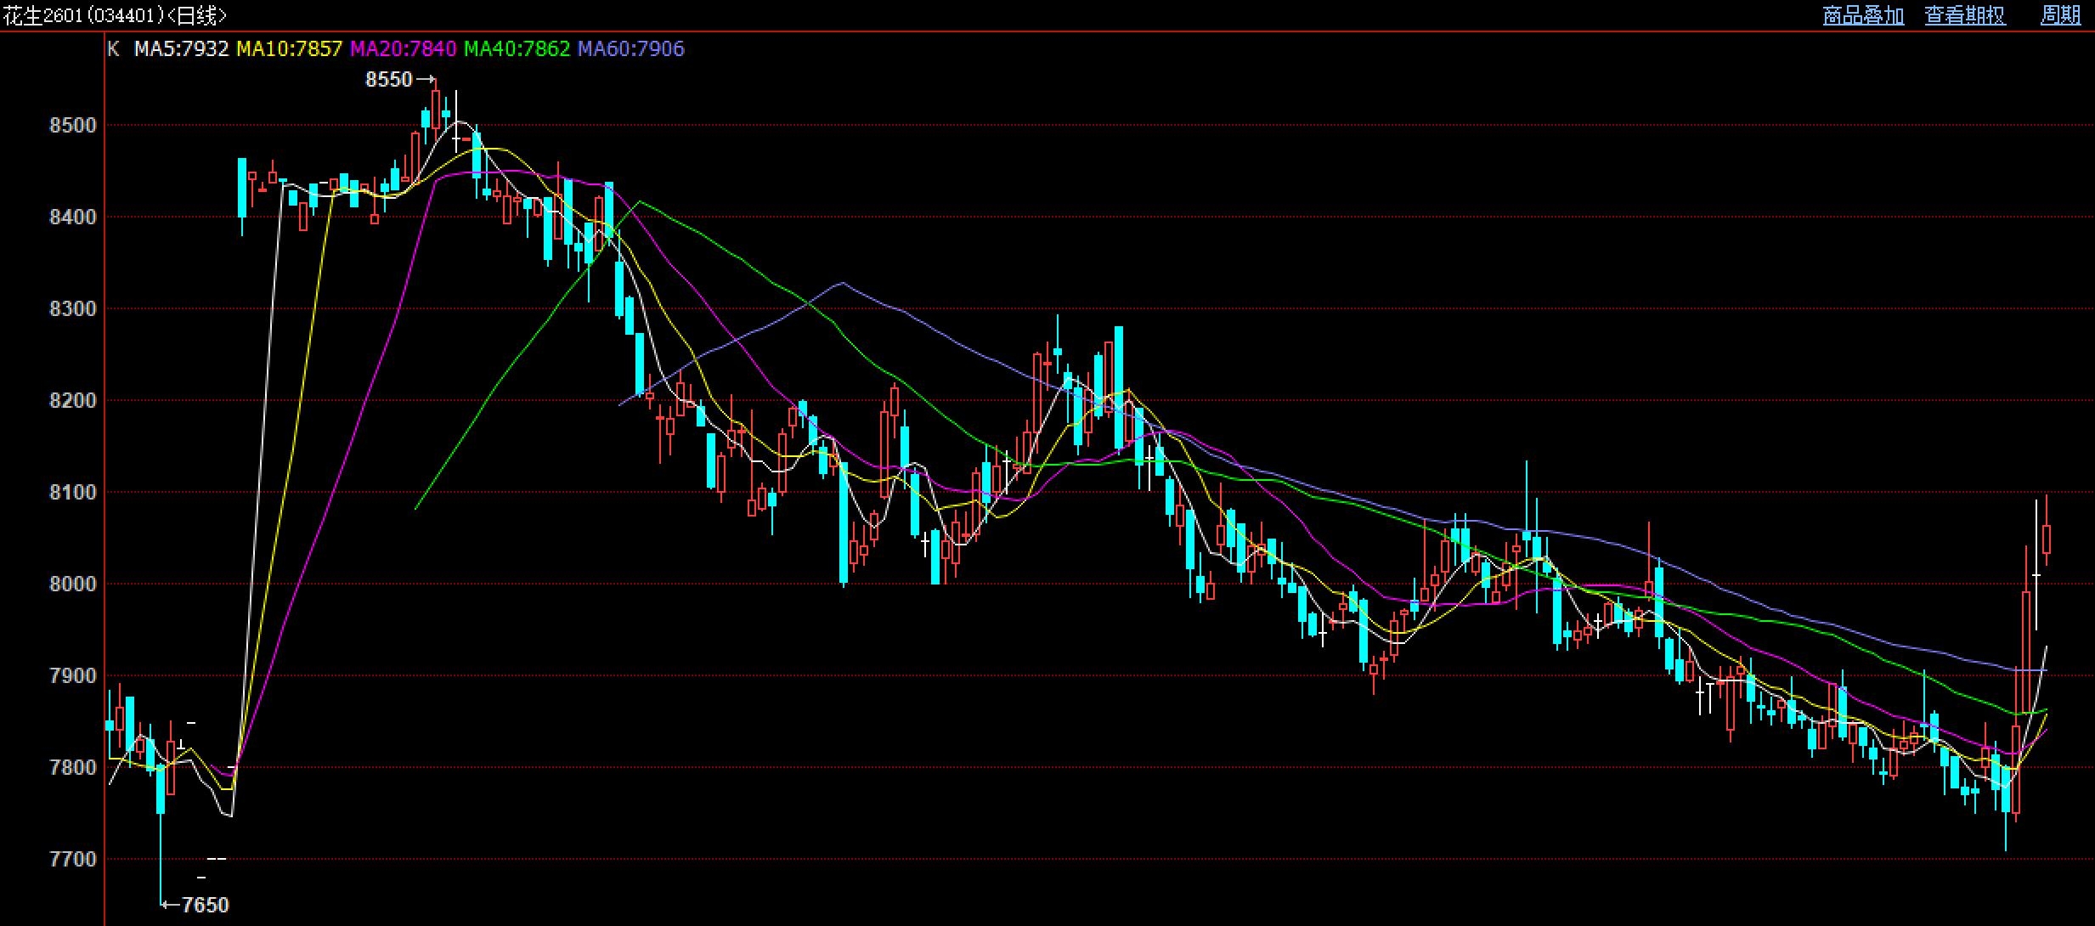Screen dimensions: 2095x926
Task: Click the 商品叠加 link
Action: [1863, 15]
